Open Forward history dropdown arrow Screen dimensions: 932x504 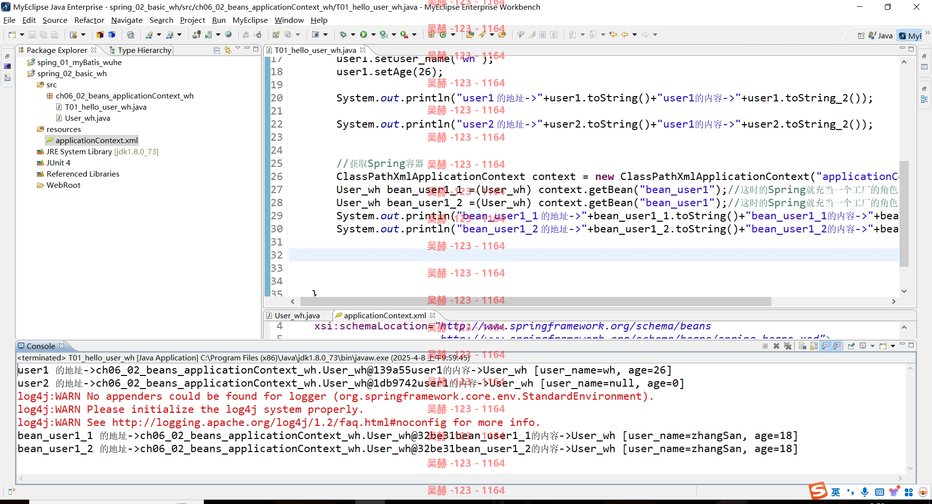[x=654, y=34]
